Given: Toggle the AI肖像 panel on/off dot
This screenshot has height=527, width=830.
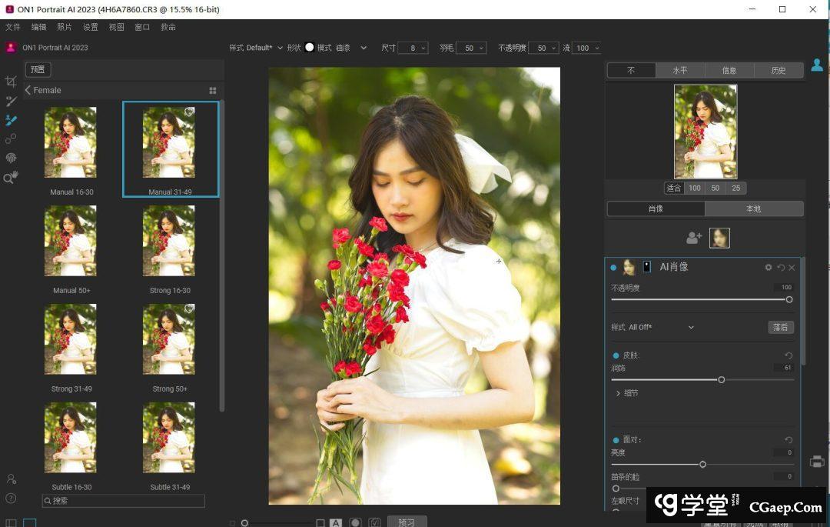Looking at the screenshot, I should [613, 268].
